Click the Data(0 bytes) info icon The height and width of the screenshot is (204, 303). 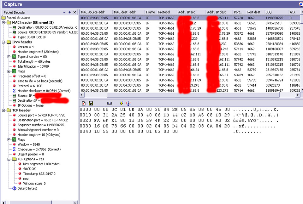pos(14,188)
